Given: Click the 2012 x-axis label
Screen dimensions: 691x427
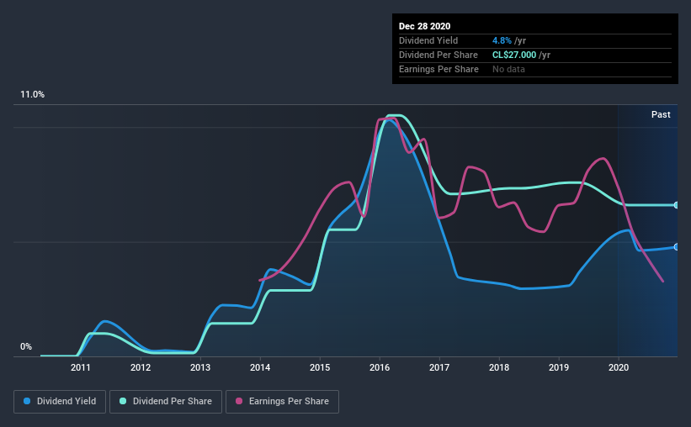Looking at the screenshot, I should click(141, 367).
